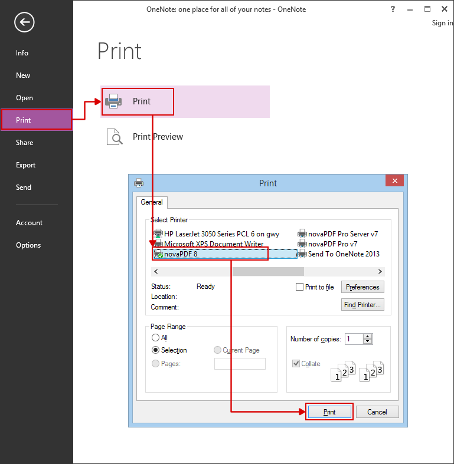Click the novaPDF Pro Server v7 printer icon

tap(302, 234)
